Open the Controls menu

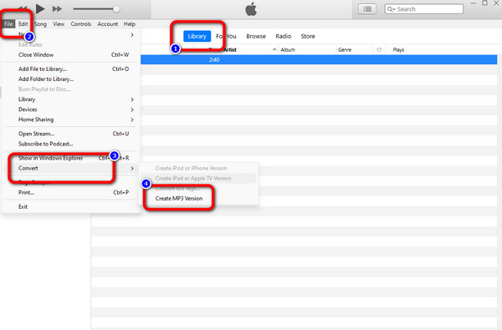click(x=81, y=24)
